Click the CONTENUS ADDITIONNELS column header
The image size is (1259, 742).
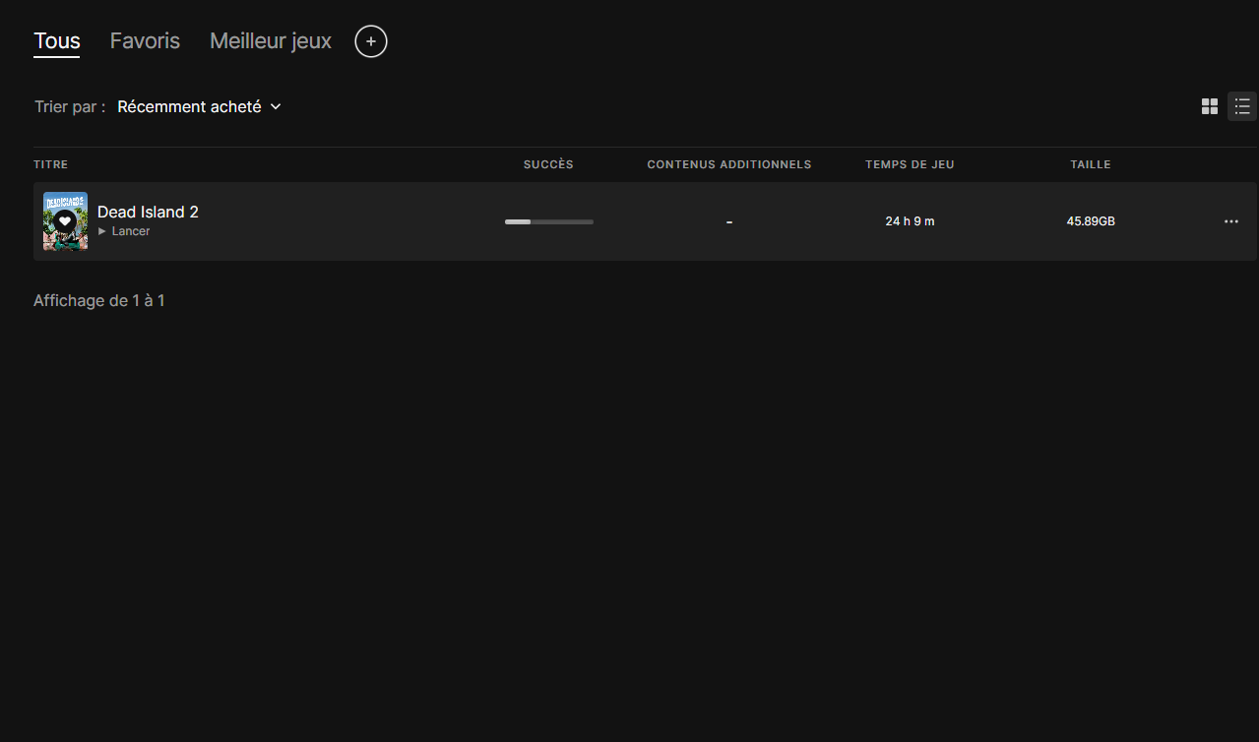(728, 164)
